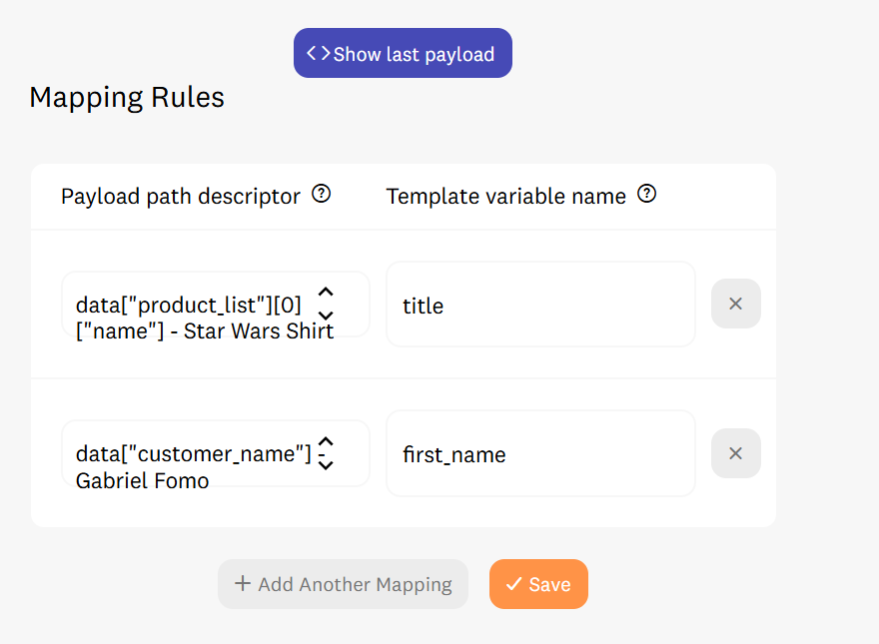This screenshot has height=644, width=879.
Task: Show the last payload
Action: coord(403,53)
